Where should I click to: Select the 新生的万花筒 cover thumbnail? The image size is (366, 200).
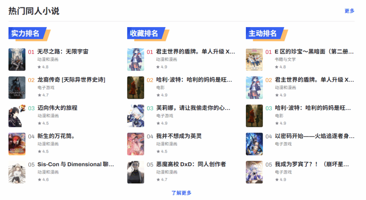pos(17,144)
